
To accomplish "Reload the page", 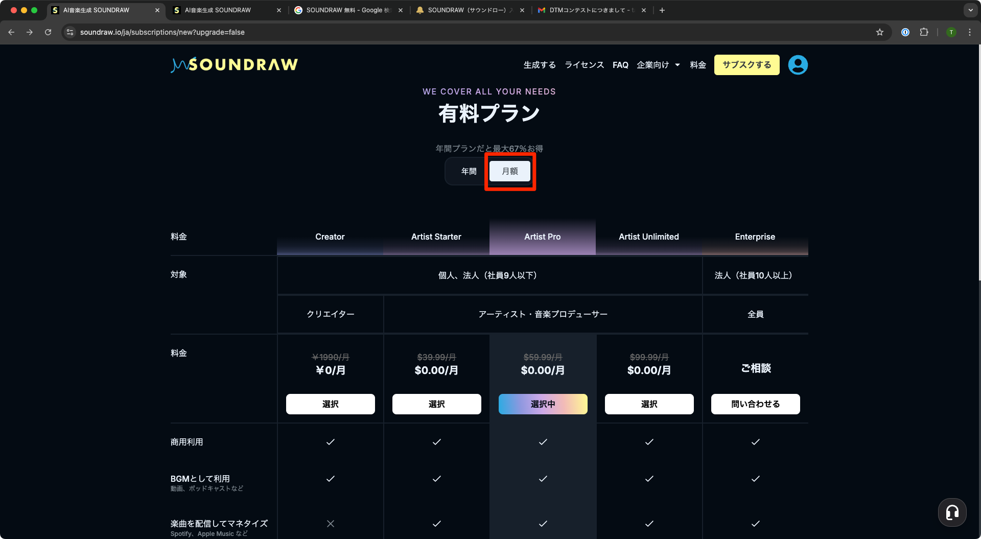I will click(x=48, y=32).
